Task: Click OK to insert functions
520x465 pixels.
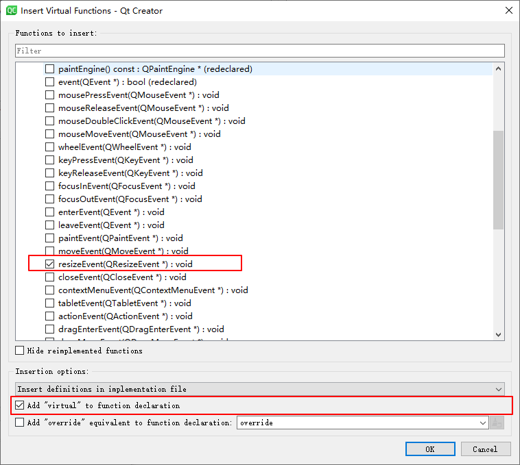Action: pos(430,449)
